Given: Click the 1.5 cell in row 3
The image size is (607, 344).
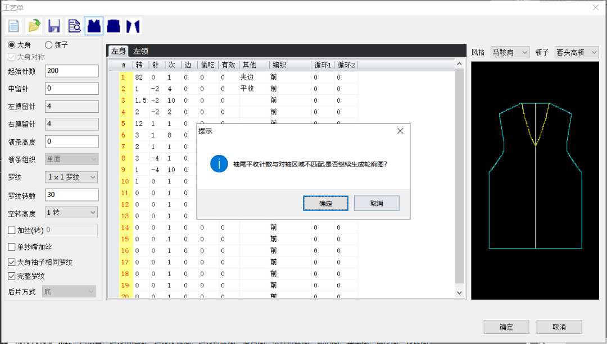Looking at the screenshot, I should click(x=141, y=100).
